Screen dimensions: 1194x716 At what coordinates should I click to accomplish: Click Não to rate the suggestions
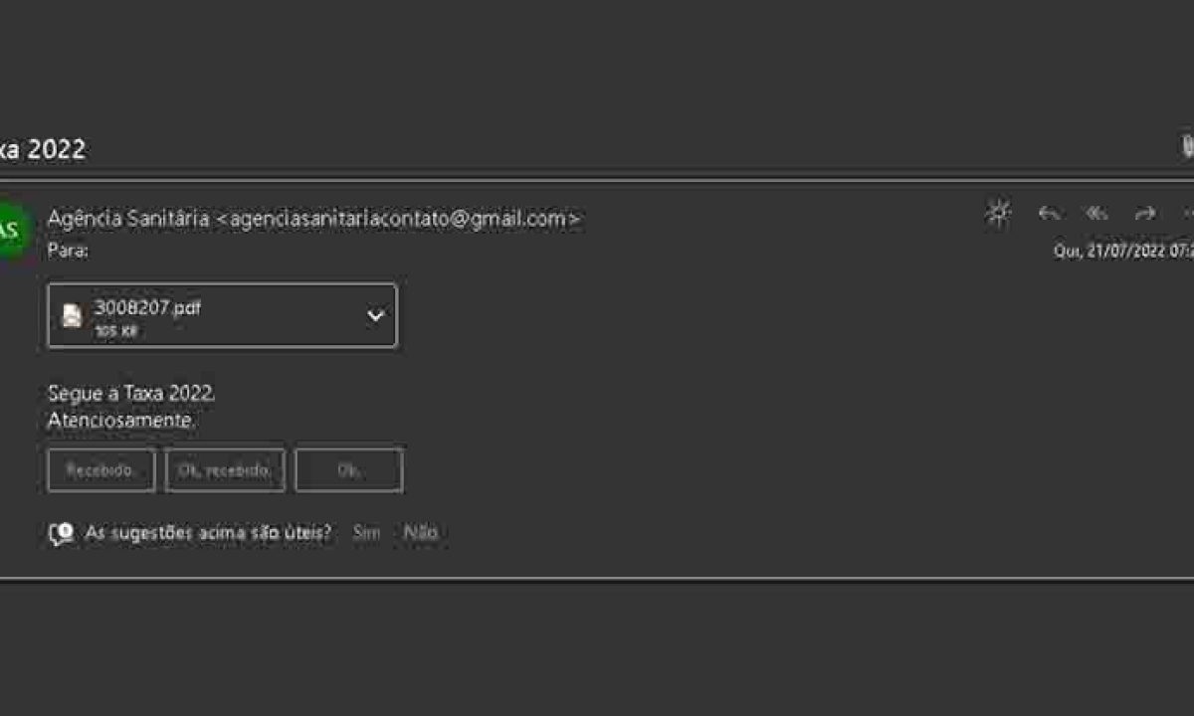420,533
